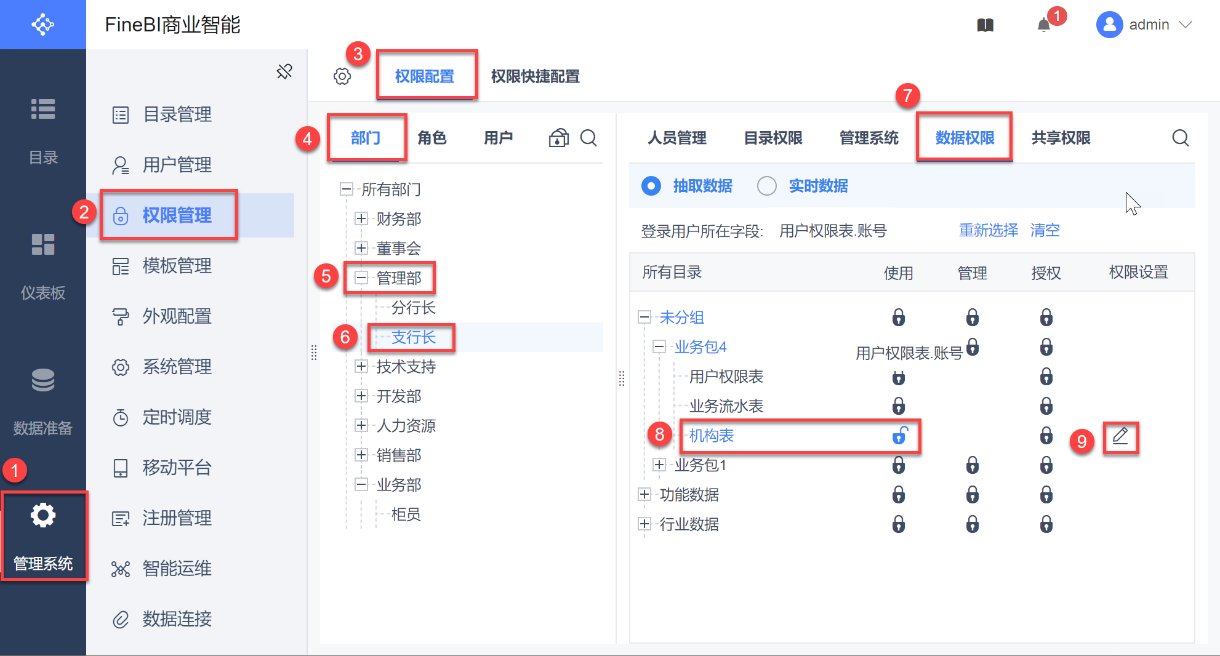Image resolution: width=1220 pixels, height=656 pixels.
Task: Click the gear icon beside 权限配置
Action: pyautogui.click(x=342, y=76)
